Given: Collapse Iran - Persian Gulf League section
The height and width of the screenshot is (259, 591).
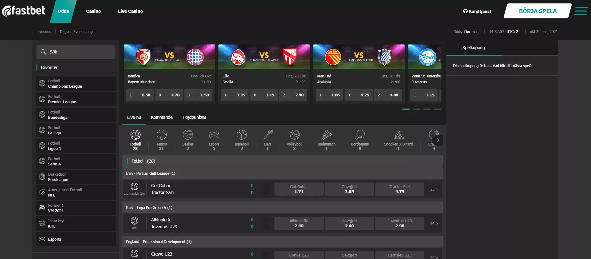Looking at the screenshot, I should pyautogui.click(x=282, y=173).
